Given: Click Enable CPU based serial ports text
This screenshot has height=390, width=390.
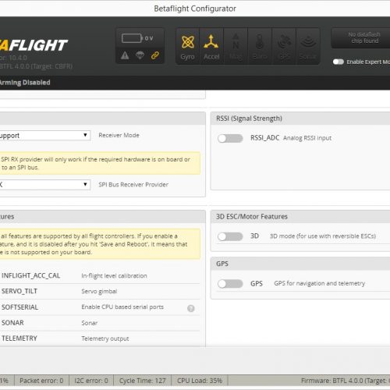Looking at the screenshot, I should pos(122,307).
